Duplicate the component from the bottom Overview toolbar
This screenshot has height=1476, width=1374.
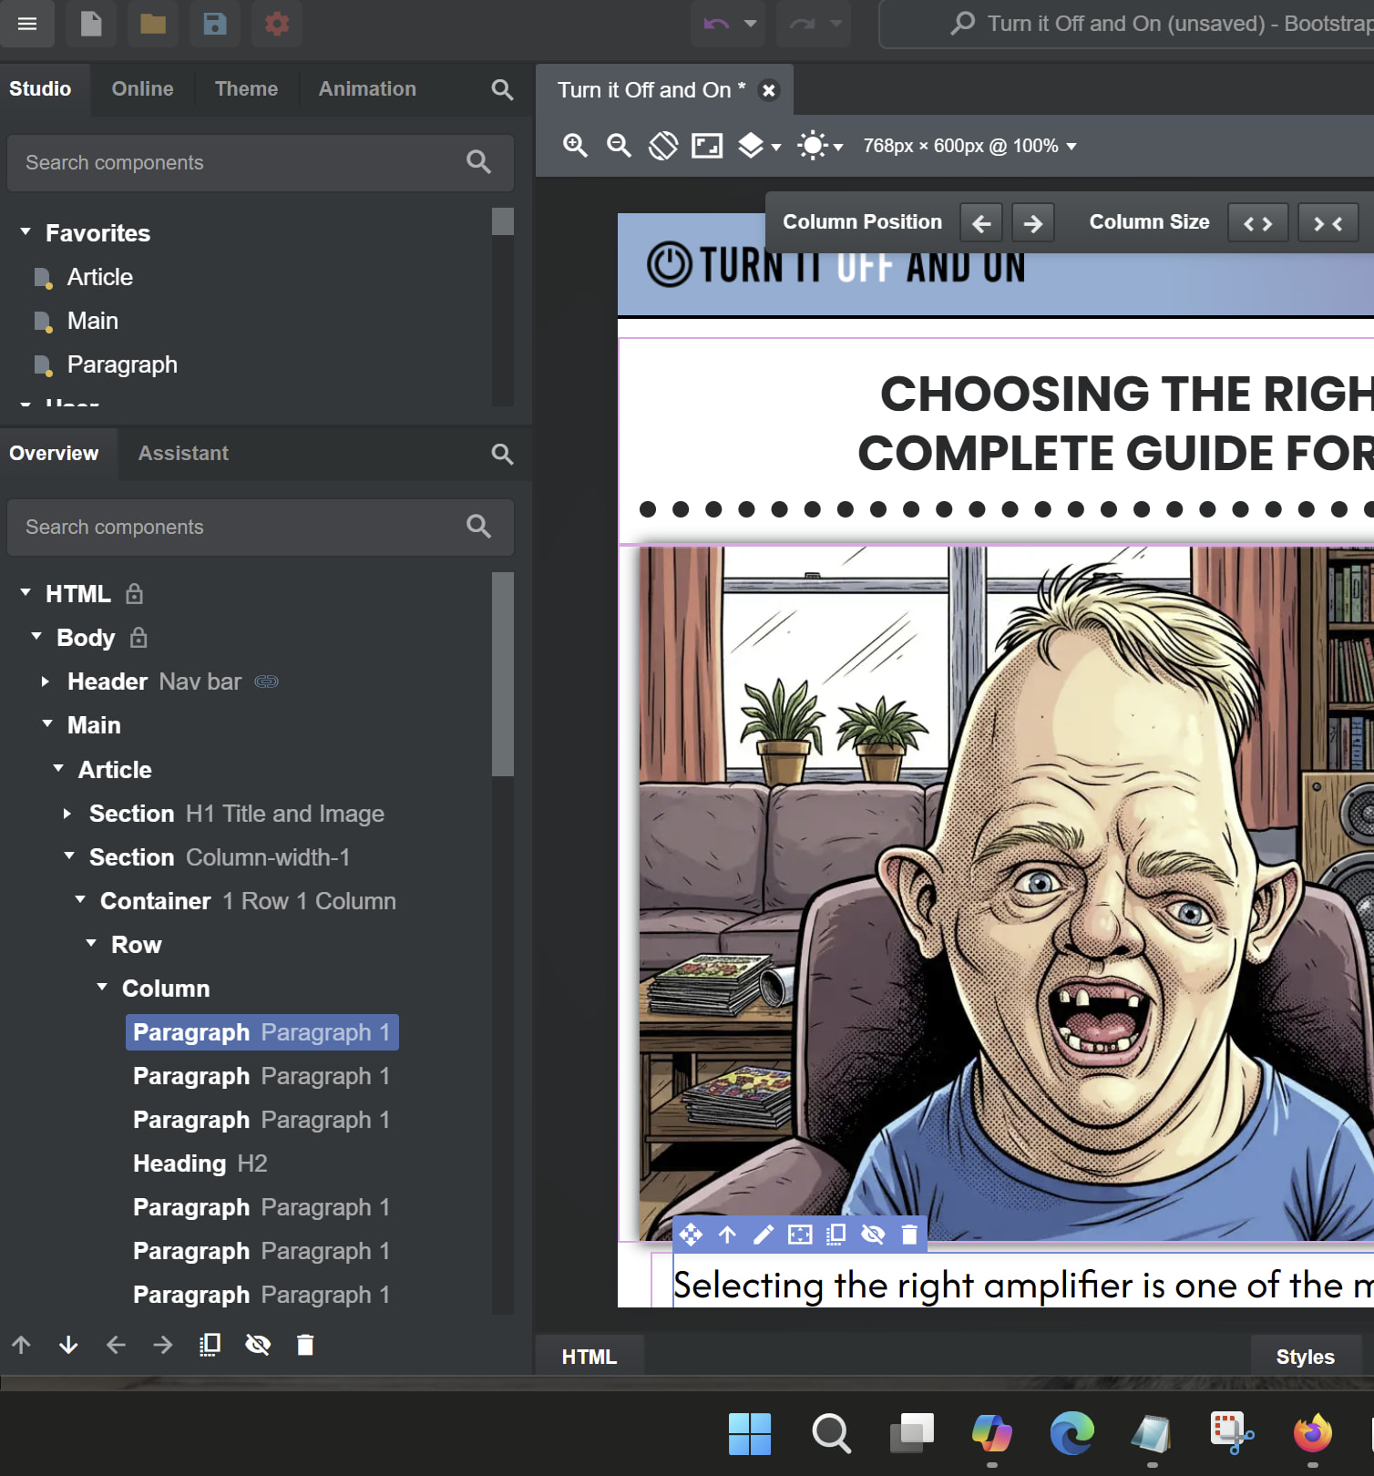click(x=210, y=1345)
